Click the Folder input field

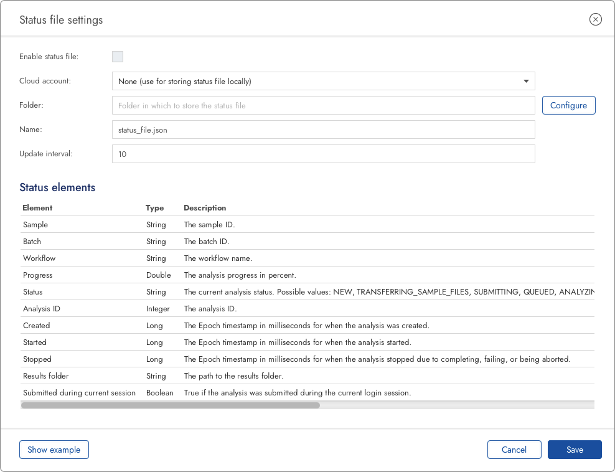click(x=323, y=105)
